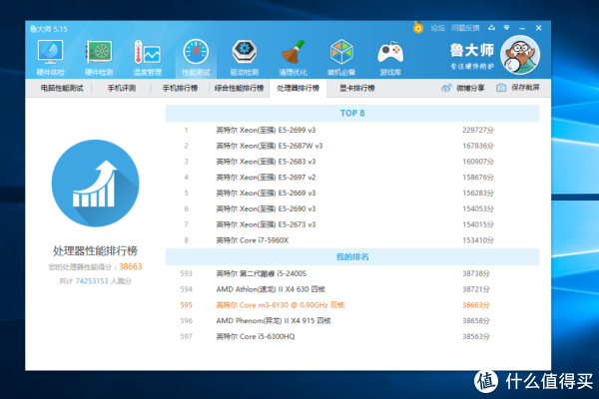Select 处理器排行榜 tab
The width and height of the screenshot is (599, 399).
coord(298,88)
